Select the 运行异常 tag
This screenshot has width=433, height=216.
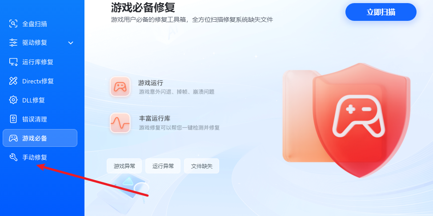[x=163, y=166]
